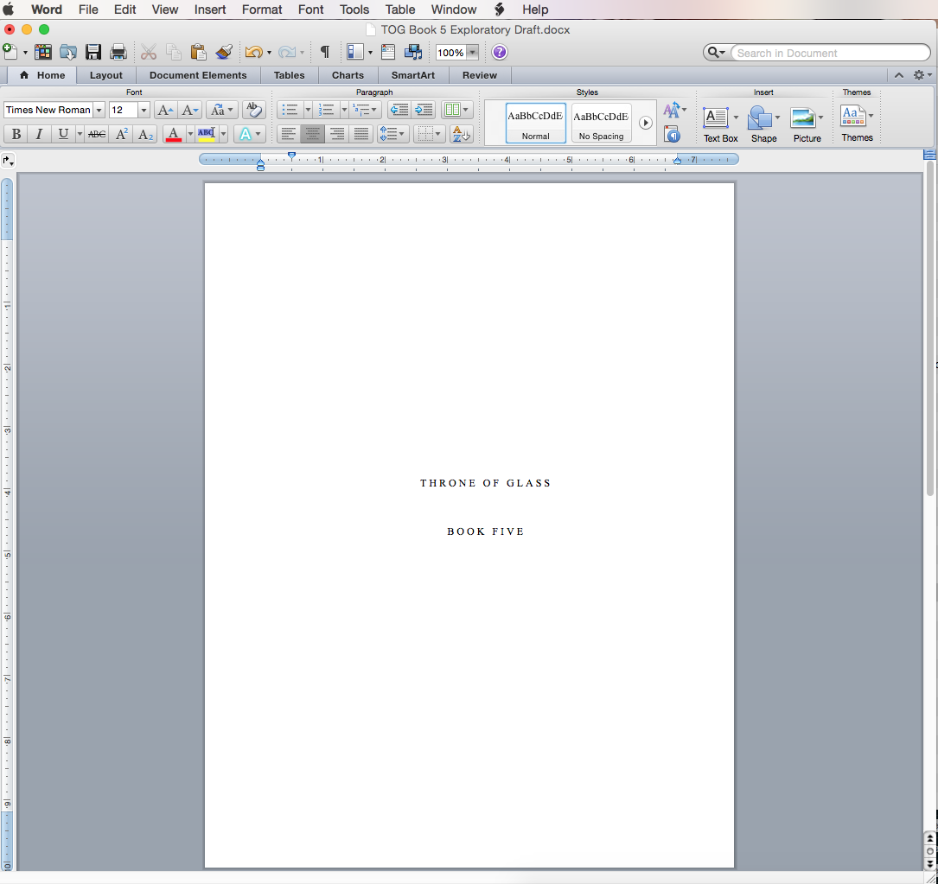938x884 pixels.
Task: Click the red font color swatch
Action: pyautogui.click(x=174, y=134)
